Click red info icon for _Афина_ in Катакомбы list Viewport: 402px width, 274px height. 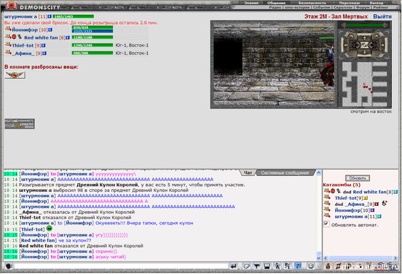coord(377,204)
